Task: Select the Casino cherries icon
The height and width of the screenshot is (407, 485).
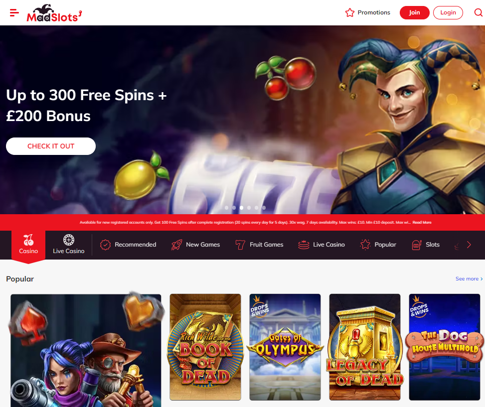Action: coord(28,240)
